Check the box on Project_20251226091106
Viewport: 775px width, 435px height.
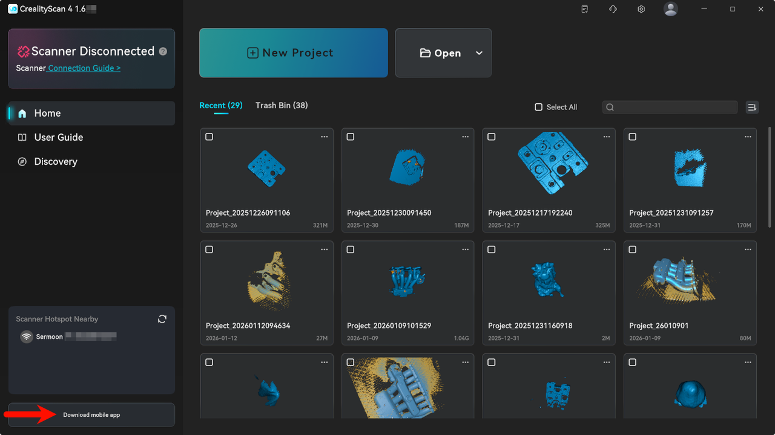pos(209,137)
